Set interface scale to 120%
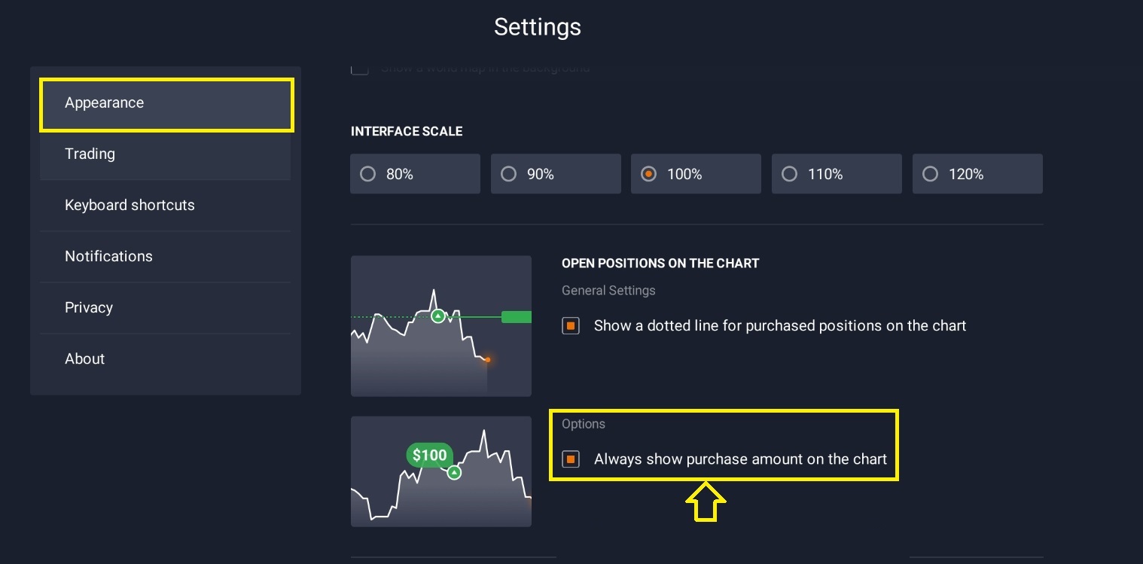1143x564 pixels. pyautogui.click(x=977, y=174)
